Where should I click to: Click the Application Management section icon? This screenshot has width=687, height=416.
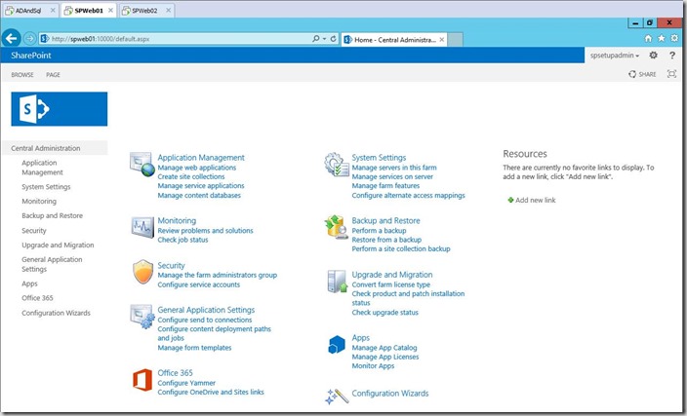(141, 164)
